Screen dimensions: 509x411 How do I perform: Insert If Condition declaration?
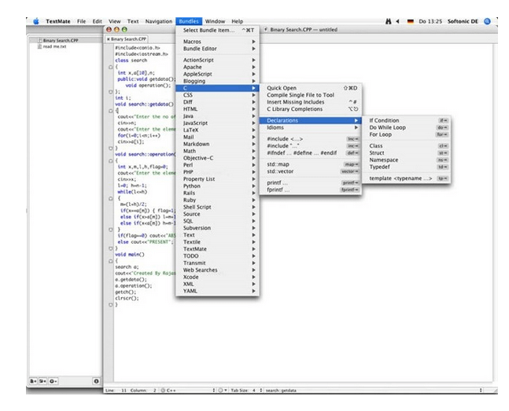[406, 120]
